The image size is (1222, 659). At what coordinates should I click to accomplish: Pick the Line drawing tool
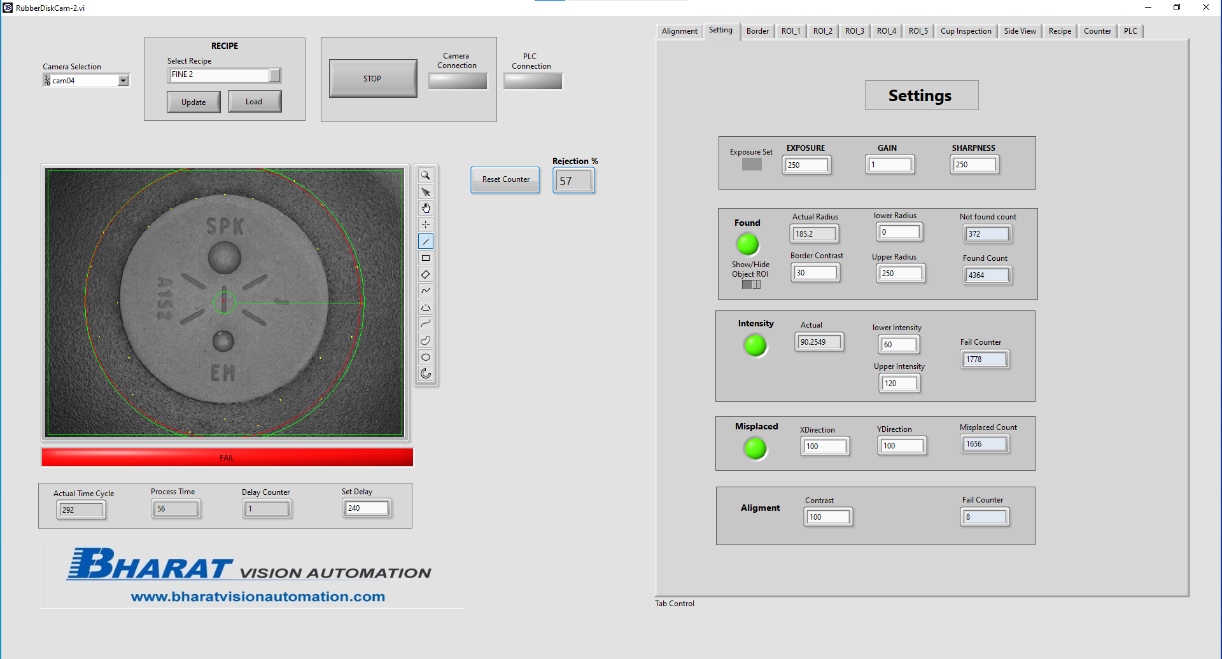point(425,241)
